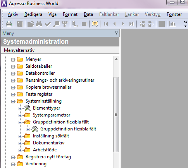Collapse Gruppdefinition flexibla fält folder
Screen dimensions: 188x168
pyautogui.click(x=20, y=122)
